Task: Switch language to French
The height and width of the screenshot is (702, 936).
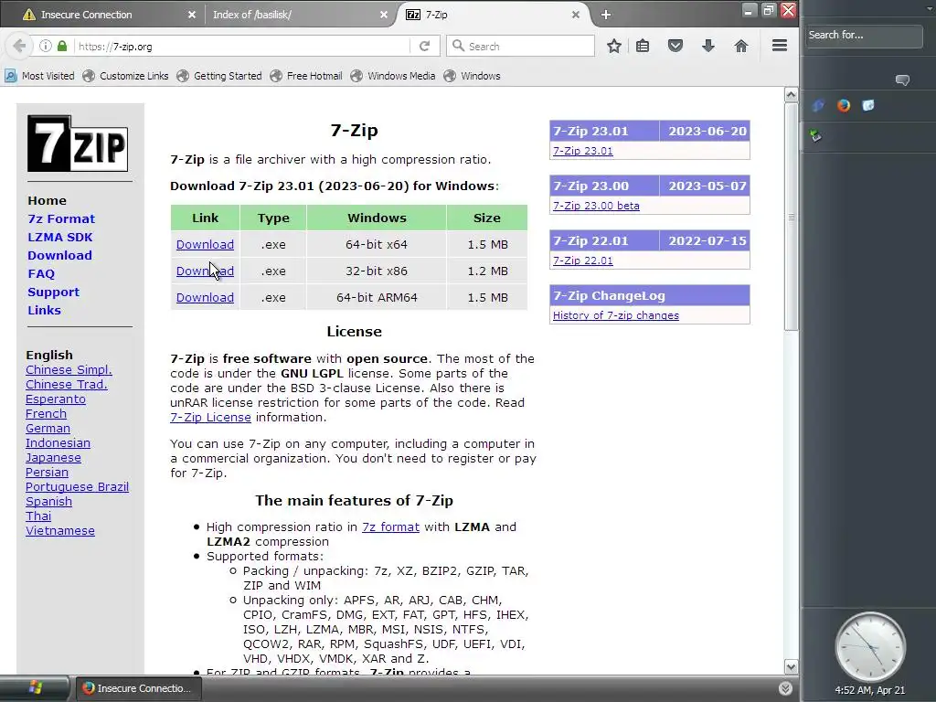Action: (46, 414)
